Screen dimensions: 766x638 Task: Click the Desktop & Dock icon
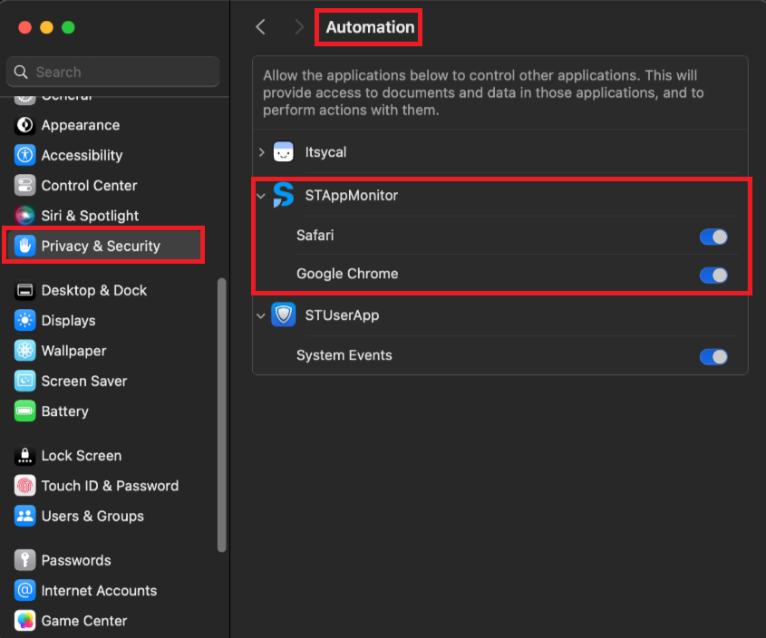[24, 291]
